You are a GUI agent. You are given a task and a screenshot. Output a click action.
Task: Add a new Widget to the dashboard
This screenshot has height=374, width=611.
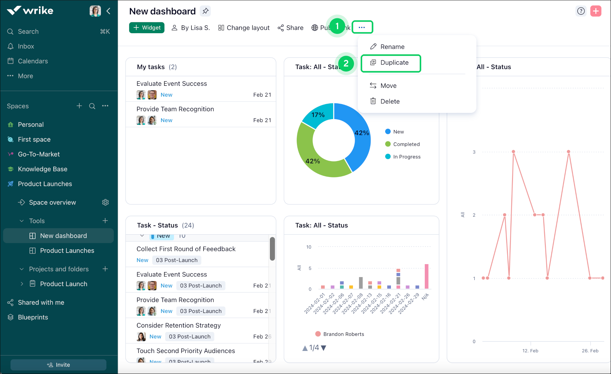(x=146, y=27)
